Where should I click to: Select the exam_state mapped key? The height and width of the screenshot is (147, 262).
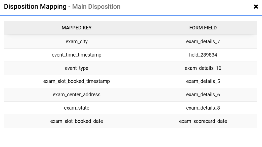point(77,108)
